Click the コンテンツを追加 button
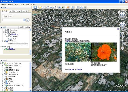The image size is (128, 92). pos(25,27)
